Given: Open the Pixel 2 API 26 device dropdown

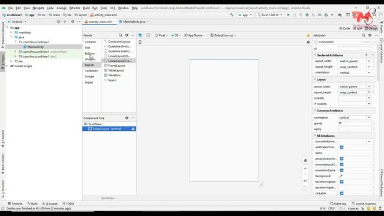Looking at the screenshot, I should click(x=270, y=15).
